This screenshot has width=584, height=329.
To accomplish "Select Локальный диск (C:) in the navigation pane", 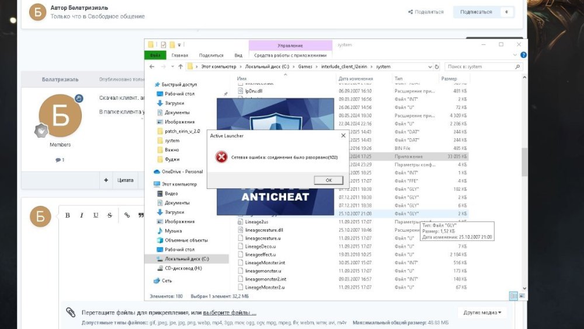I will (186, 258).
